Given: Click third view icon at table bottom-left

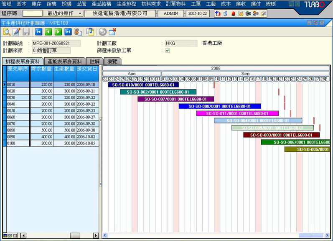Looking at the screenshot, I should click(15, 236).
